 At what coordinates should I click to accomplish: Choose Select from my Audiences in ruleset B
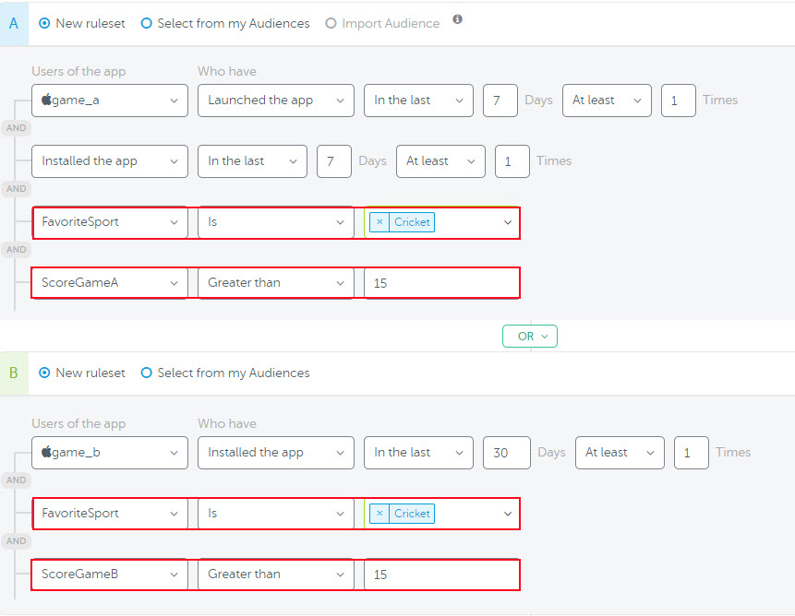(x=146, y=373)
